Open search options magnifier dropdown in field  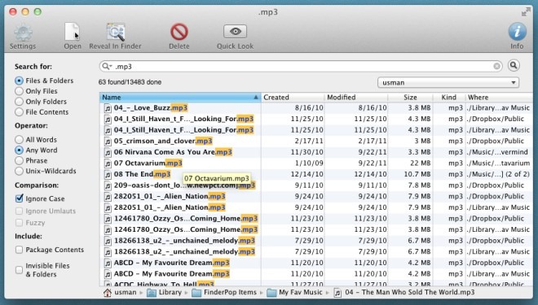coord(107,66)
